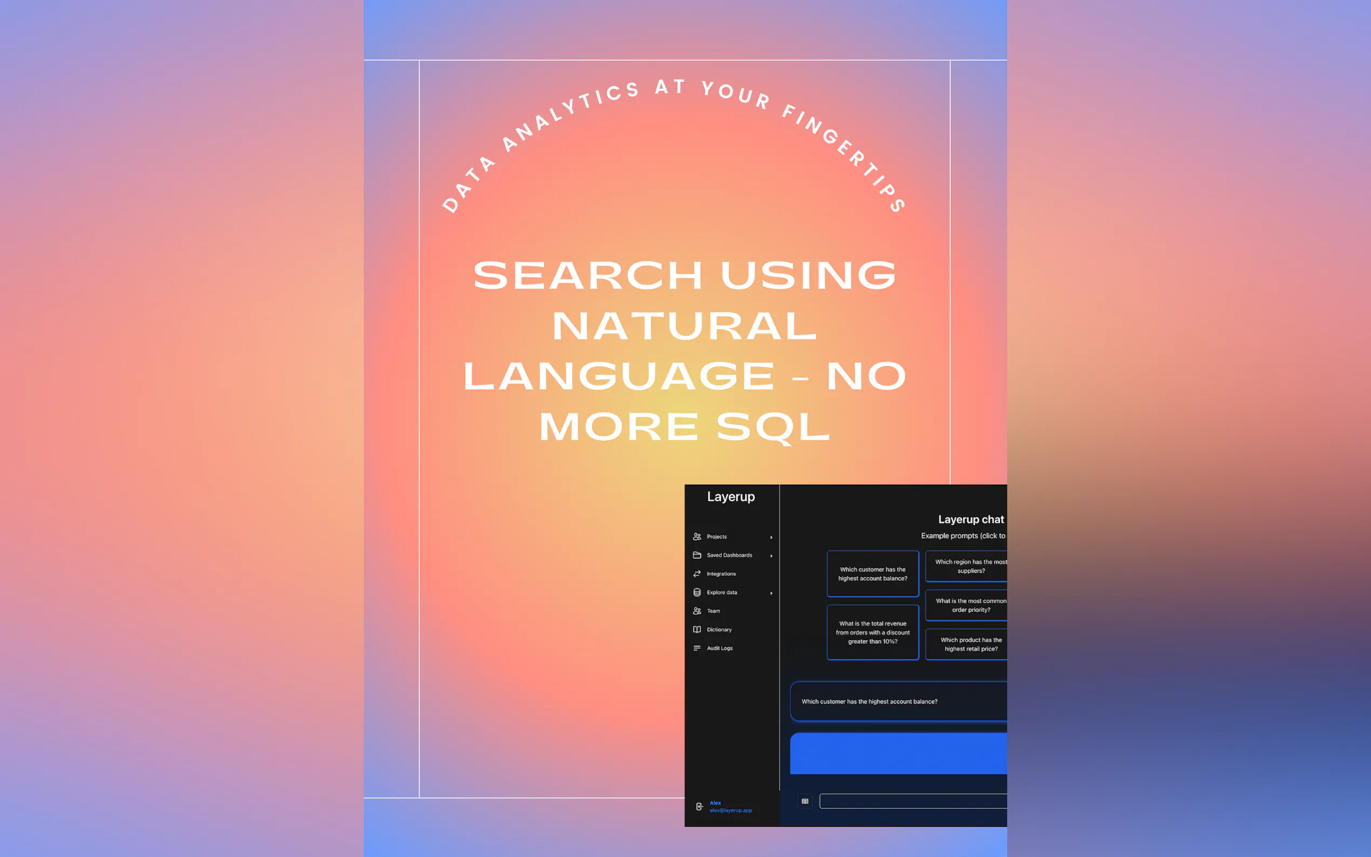
Task: Click the Projects people icon
Action: [697, 536]
